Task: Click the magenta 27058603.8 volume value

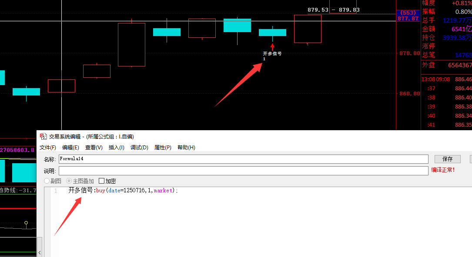Action: 17,150
